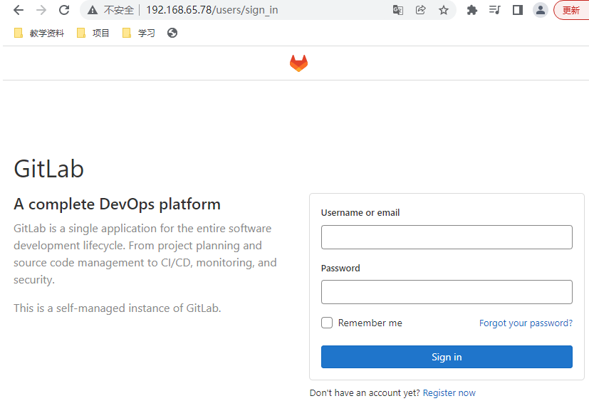Open the media control playlist icon
The image size is (589, 401).
(495, 10)
